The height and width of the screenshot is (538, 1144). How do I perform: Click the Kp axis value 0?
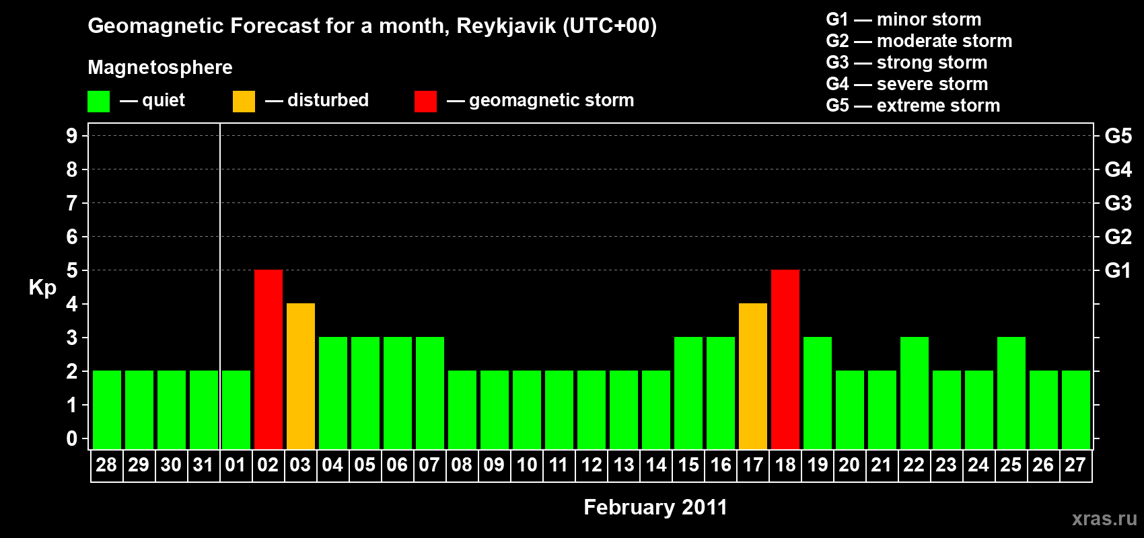(x=72, y=438)
